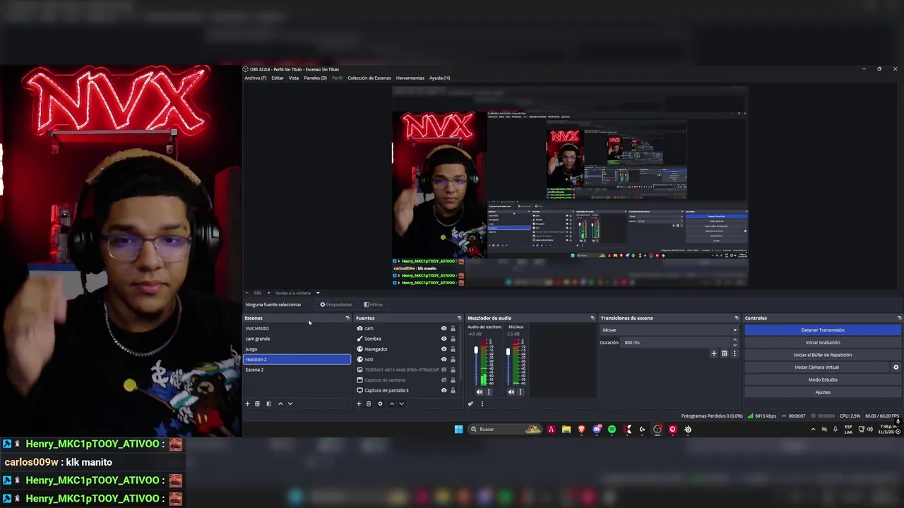
Task: Mute Mic/Aux speaker icon
Action: point(511,392)
